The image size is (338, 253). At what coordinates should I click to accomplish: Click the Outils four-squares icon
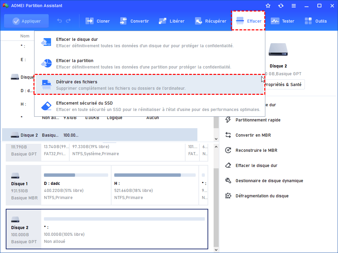308,21
